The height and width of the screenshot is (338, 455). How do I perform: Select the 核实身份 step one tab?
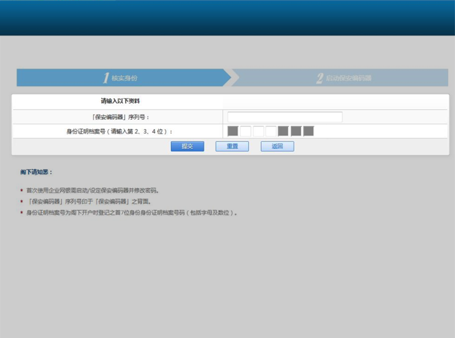point(121,78)
